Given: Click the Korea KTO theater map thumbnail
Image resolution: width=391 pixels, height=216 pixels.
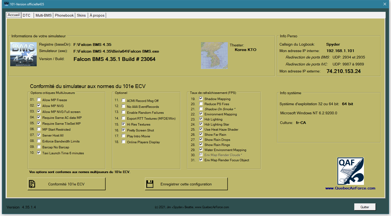Looking at the screenshot, I should [214, 56].
